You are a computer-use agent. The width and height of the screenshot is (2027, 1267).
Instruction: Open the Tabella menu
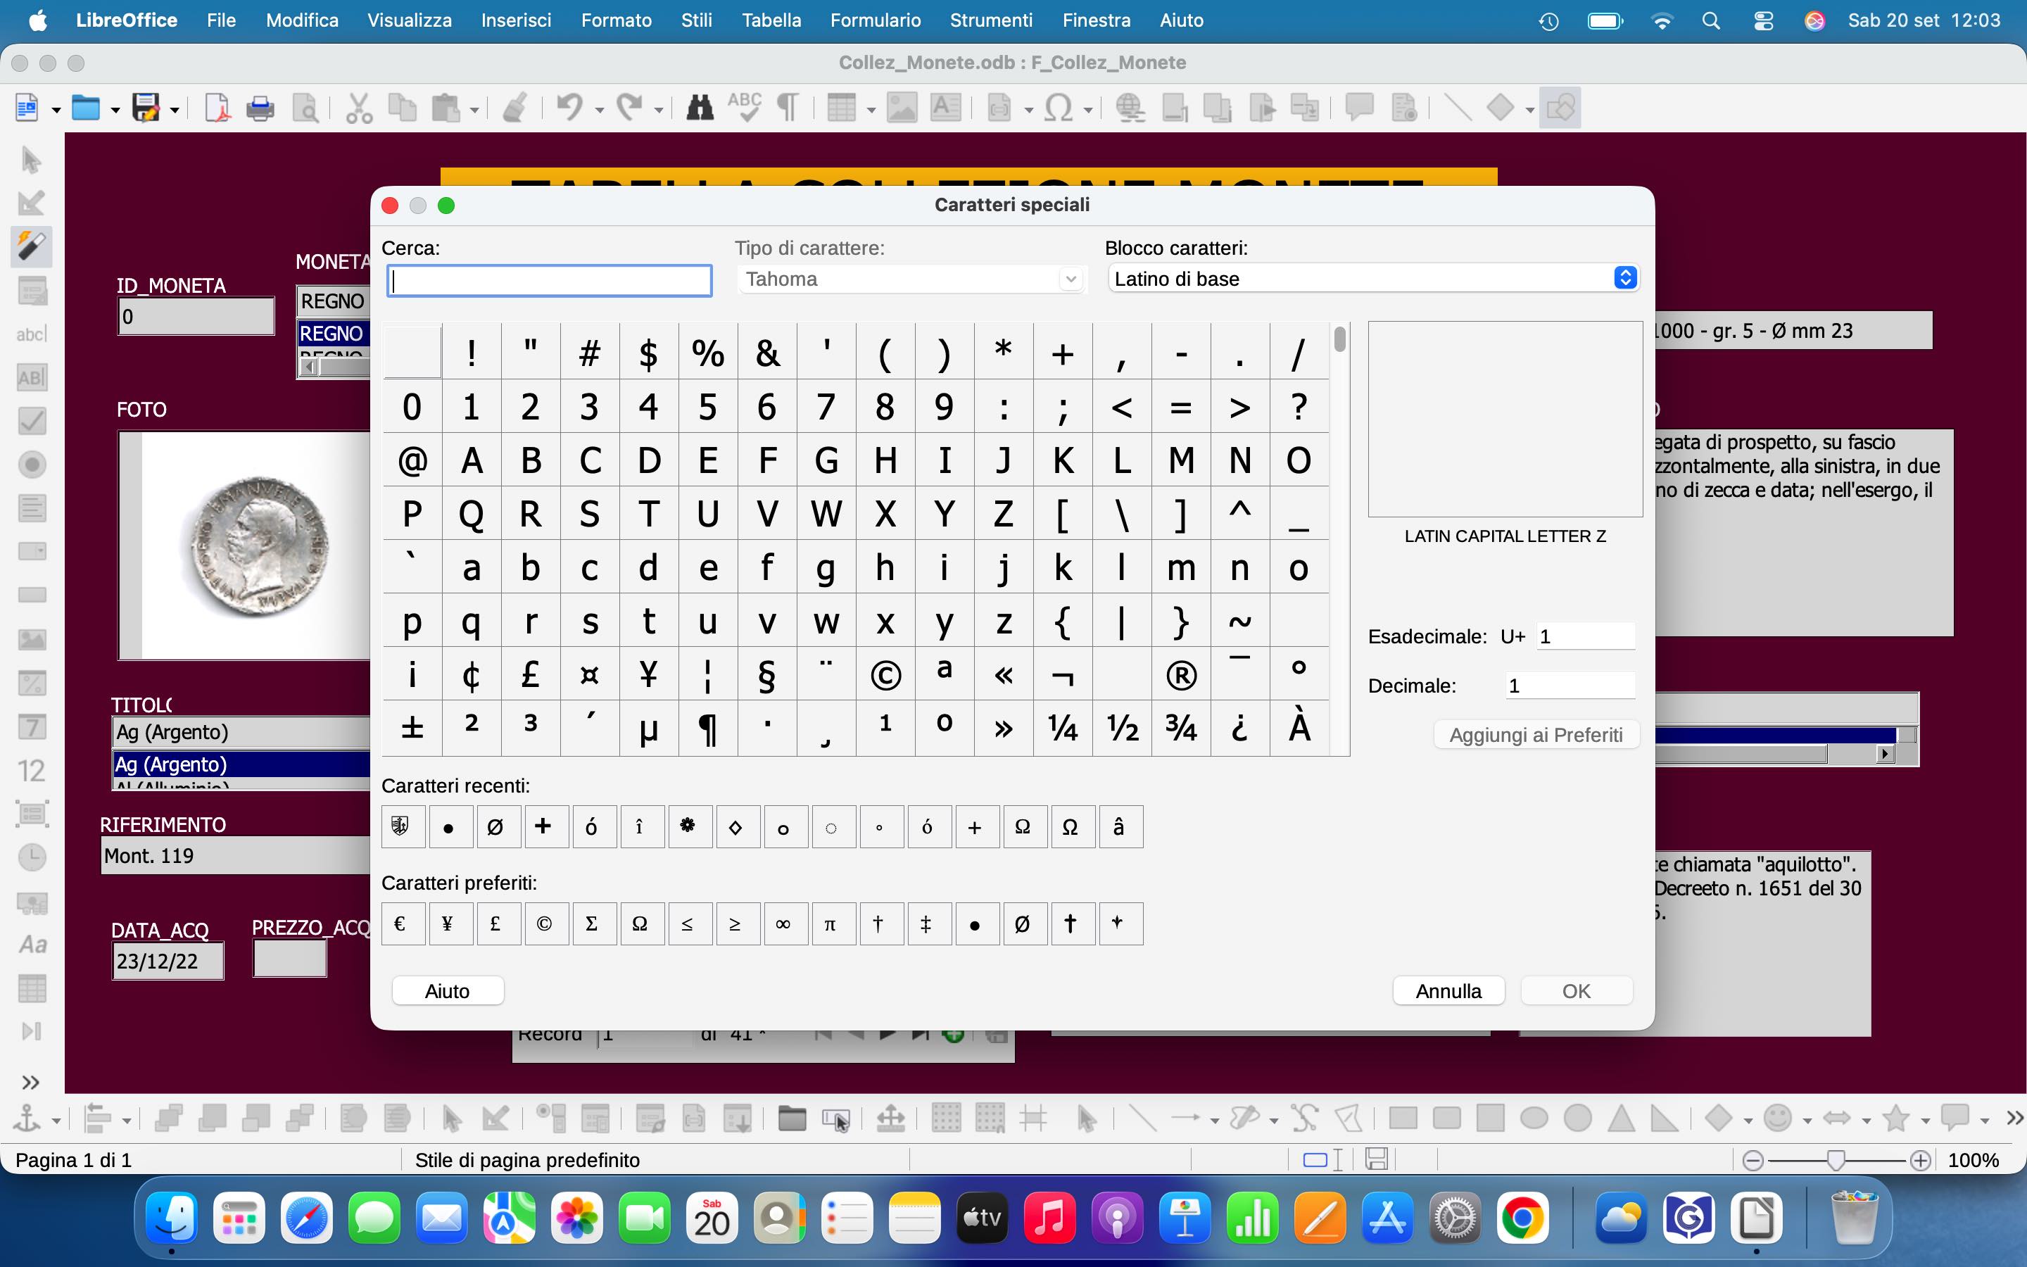[x=771, y=20]
